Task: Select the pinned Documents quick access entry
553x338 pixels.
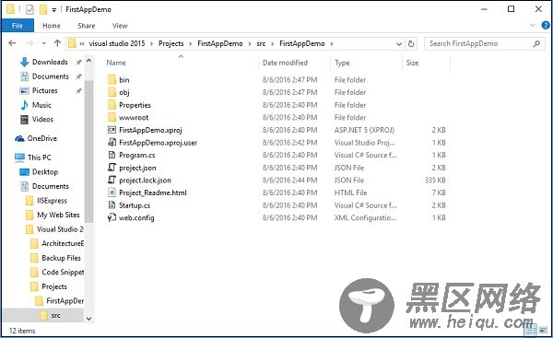Action: 51,76
